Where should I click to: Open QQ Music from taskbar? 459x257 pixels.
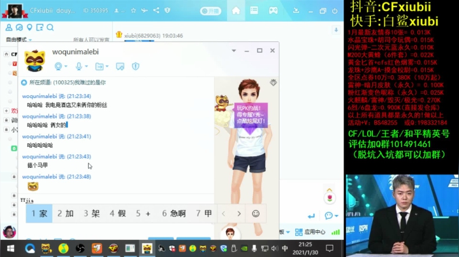(x=63, y=249)
